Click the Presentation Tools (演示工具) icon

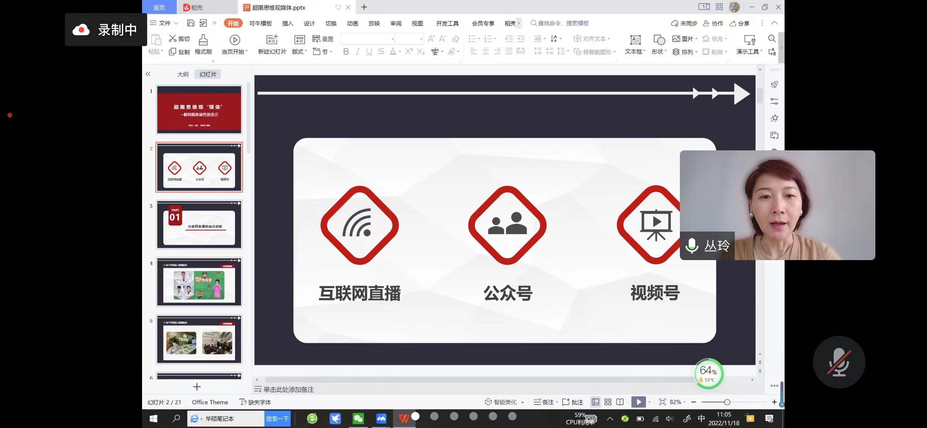749,40
